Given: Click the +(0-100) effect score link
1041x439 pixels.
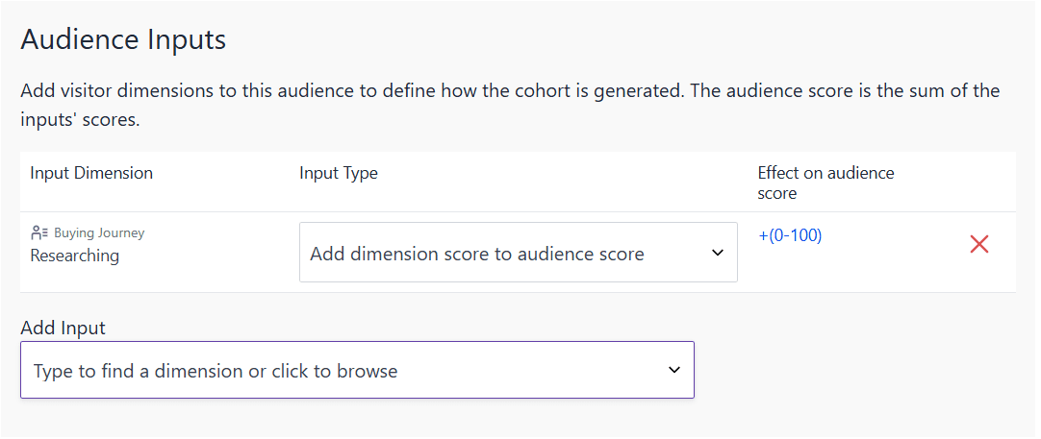Looking at the screenshot, I should click(x=789, y=235).
